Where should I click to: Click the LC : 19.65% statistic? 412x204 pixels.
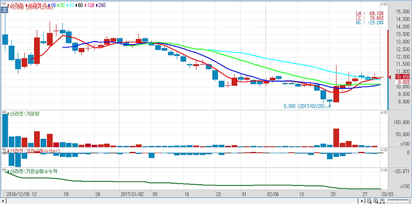tap(370, 18)
